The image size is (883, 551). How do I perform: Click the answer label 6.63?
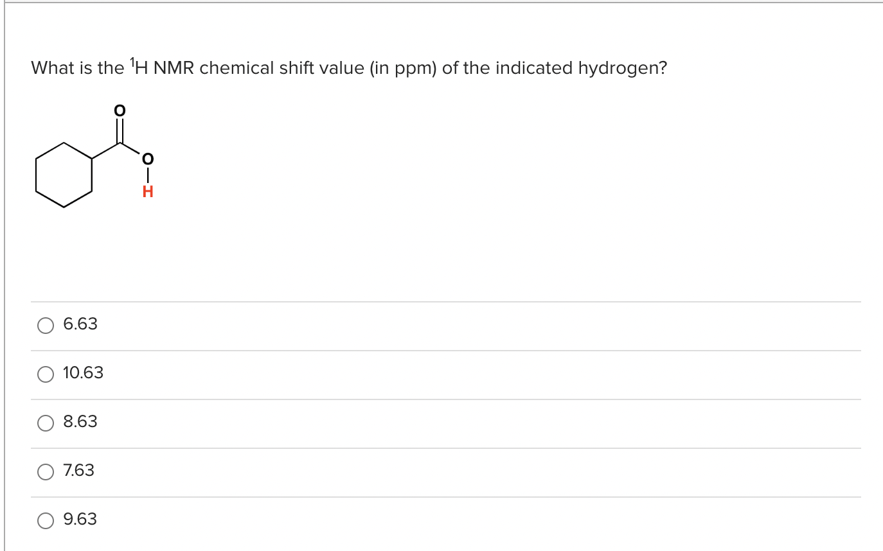tap(80, 324)
